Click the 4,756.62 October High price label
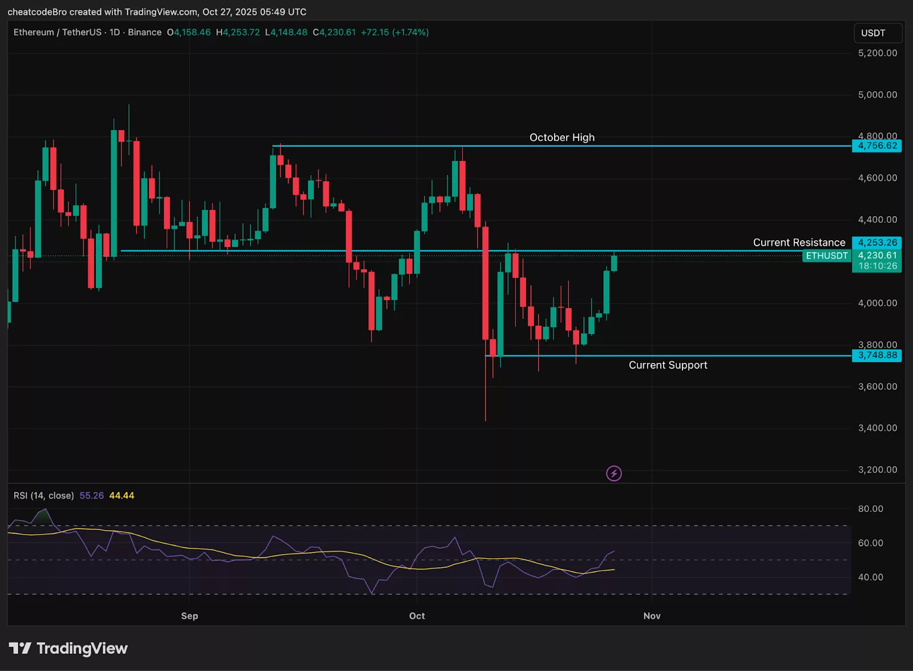The width and height of the screenshot is (913, 671). [877, 146]
